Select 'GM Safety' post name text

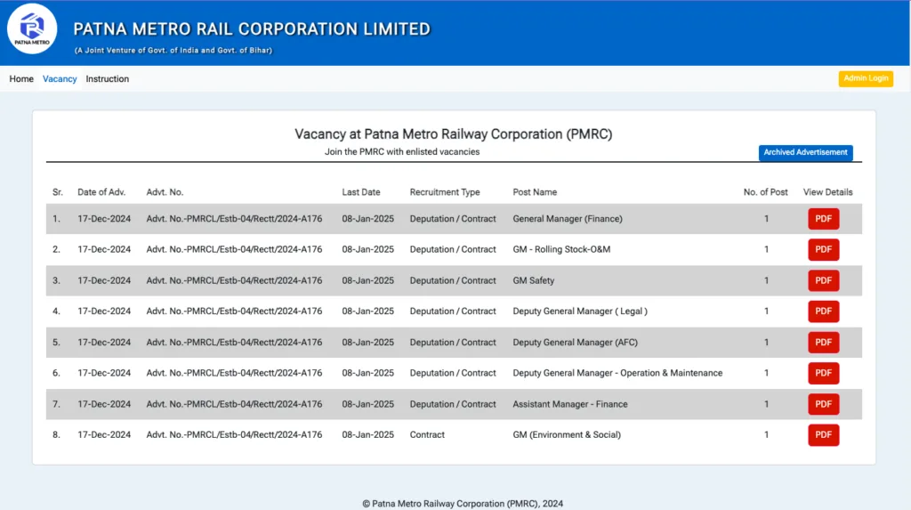[x=534, y=280]
